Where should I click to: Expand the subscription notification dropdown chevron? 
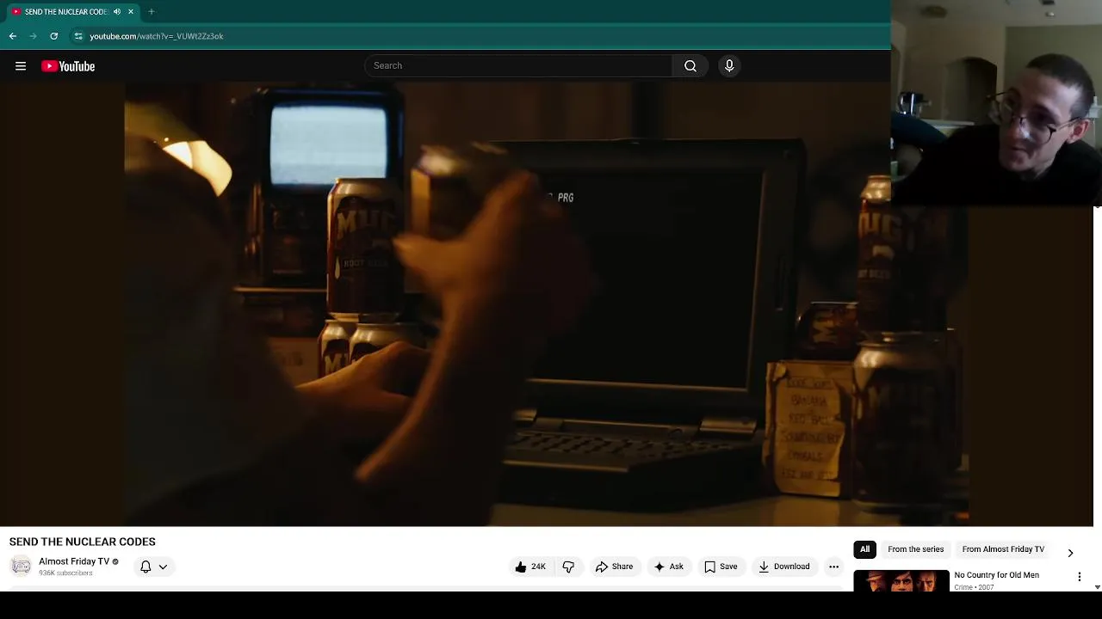coord(163,567)
